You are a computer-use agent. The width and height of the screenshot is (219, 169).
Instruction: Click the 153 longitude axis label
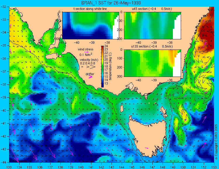[x=214, y=167]
